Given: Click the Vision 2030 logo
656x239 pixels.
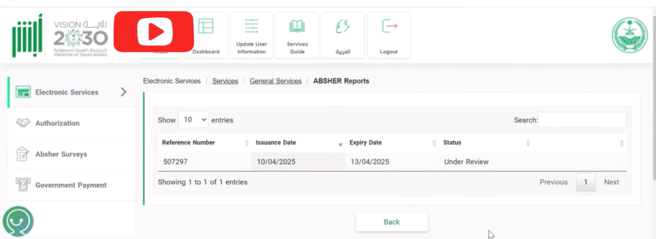Looking at the screenshot, I should (81, 38).
